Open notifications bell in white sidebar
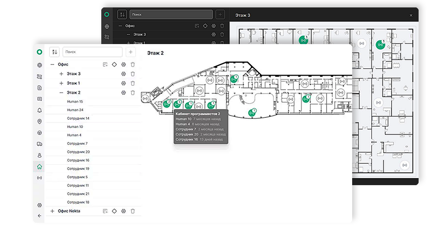446x232 pixels. [x=39, y=110]
